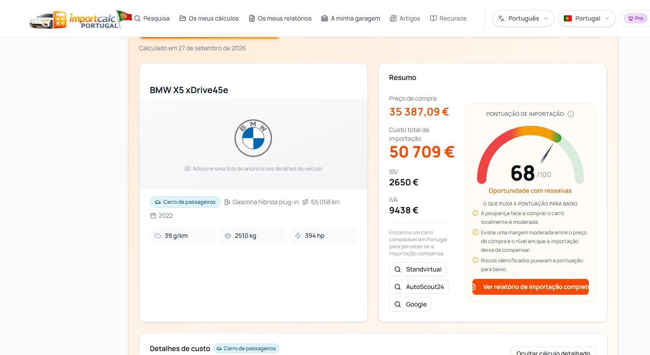
Task: Open the Artigos section
Action: (405, 18)
